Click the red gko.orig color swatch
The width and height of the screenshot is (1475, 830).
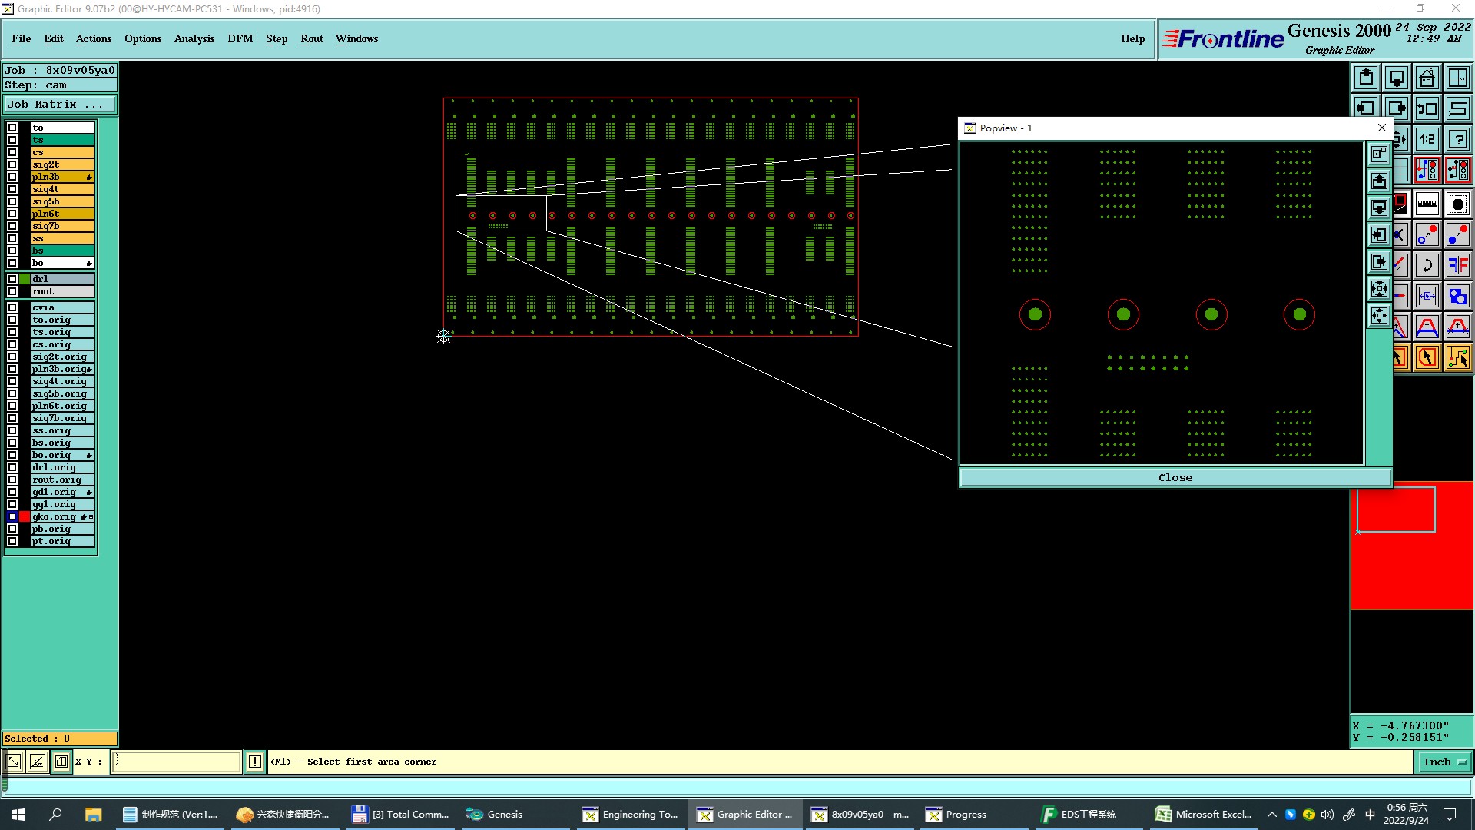pyautogui.click(x=25, y=516)
